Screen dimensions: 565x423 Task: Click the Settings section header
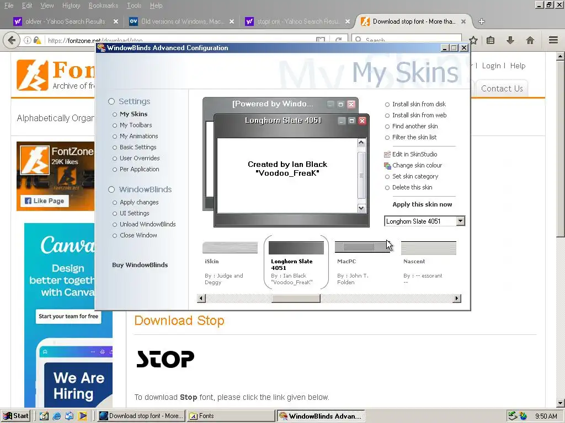pyautogui.click(x=134, y=101)
